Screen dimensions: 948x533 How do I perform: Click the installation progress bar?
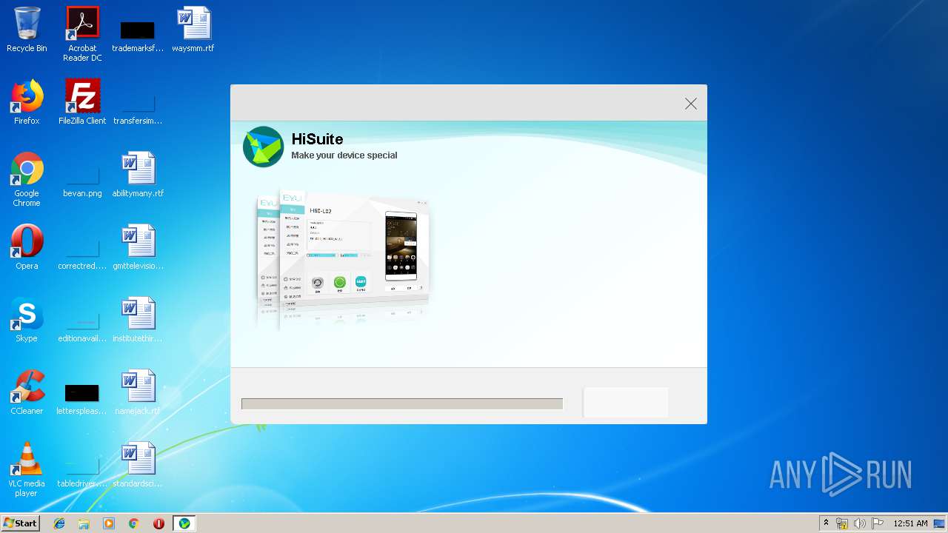click(402, 403)
